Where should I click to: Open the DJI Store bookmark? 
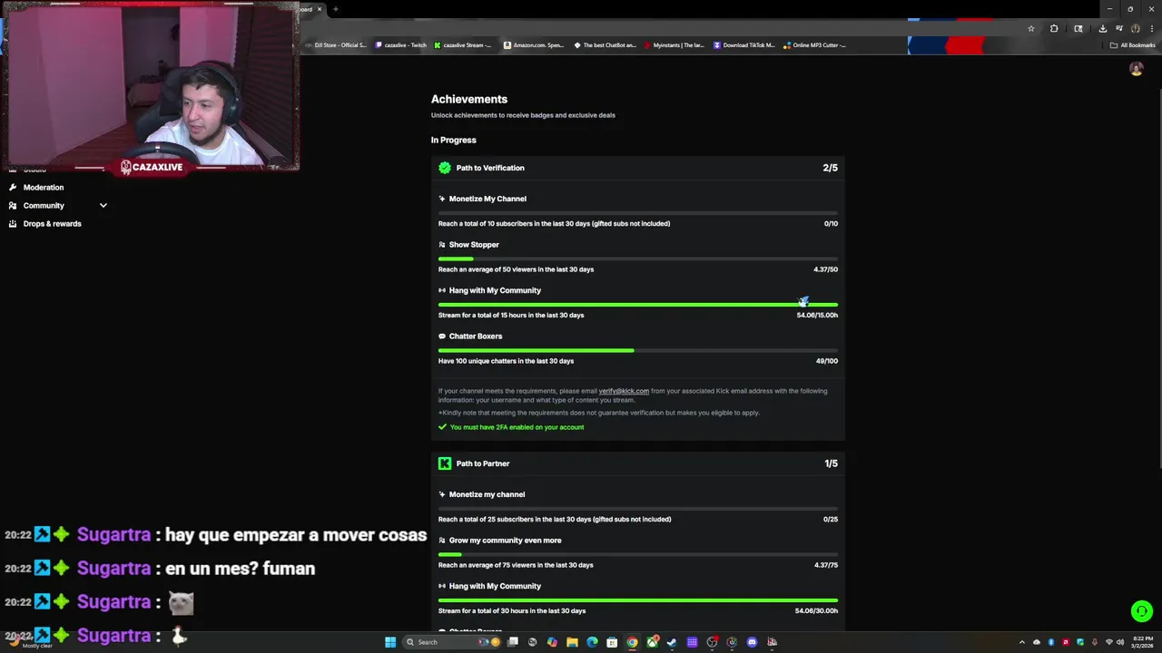(336, 45)
